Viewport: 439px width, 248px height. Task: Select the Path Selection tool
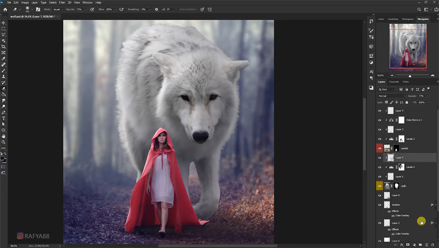coord(4,124)
